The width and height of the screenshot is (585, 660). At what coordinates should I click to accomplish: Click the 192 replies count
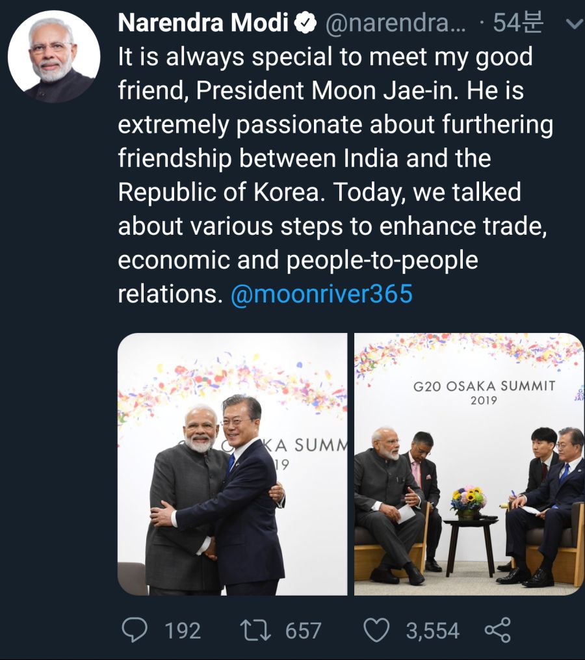pos(182,631)
